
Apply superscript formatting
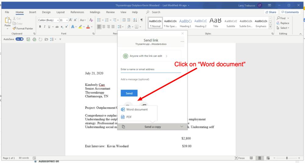tap(66, 27)
